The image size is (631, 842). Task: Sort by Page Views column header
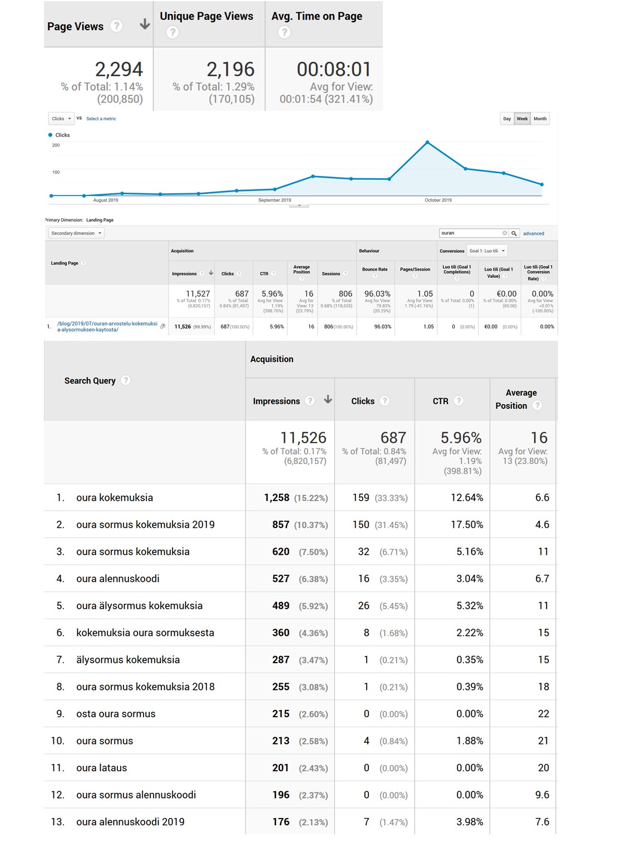point(76,27)
